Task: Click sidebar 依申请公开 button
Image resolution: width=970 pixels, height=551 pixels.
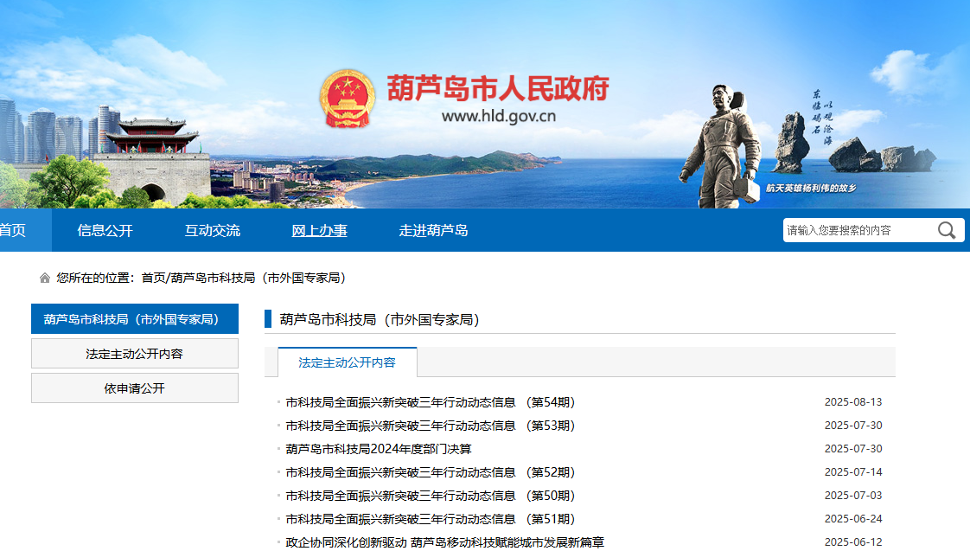Action: pos(134,388)
